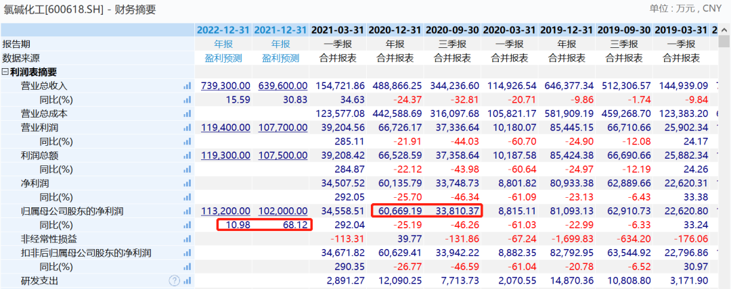The image size is (731, 289).
Task: Open operating profit forecast link 119,400.00
Action: 225,128
